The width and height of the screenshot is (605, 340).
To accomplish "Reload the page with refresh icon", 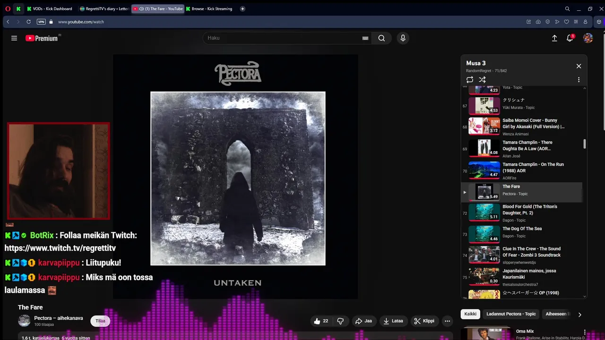I will click(28, 22).
